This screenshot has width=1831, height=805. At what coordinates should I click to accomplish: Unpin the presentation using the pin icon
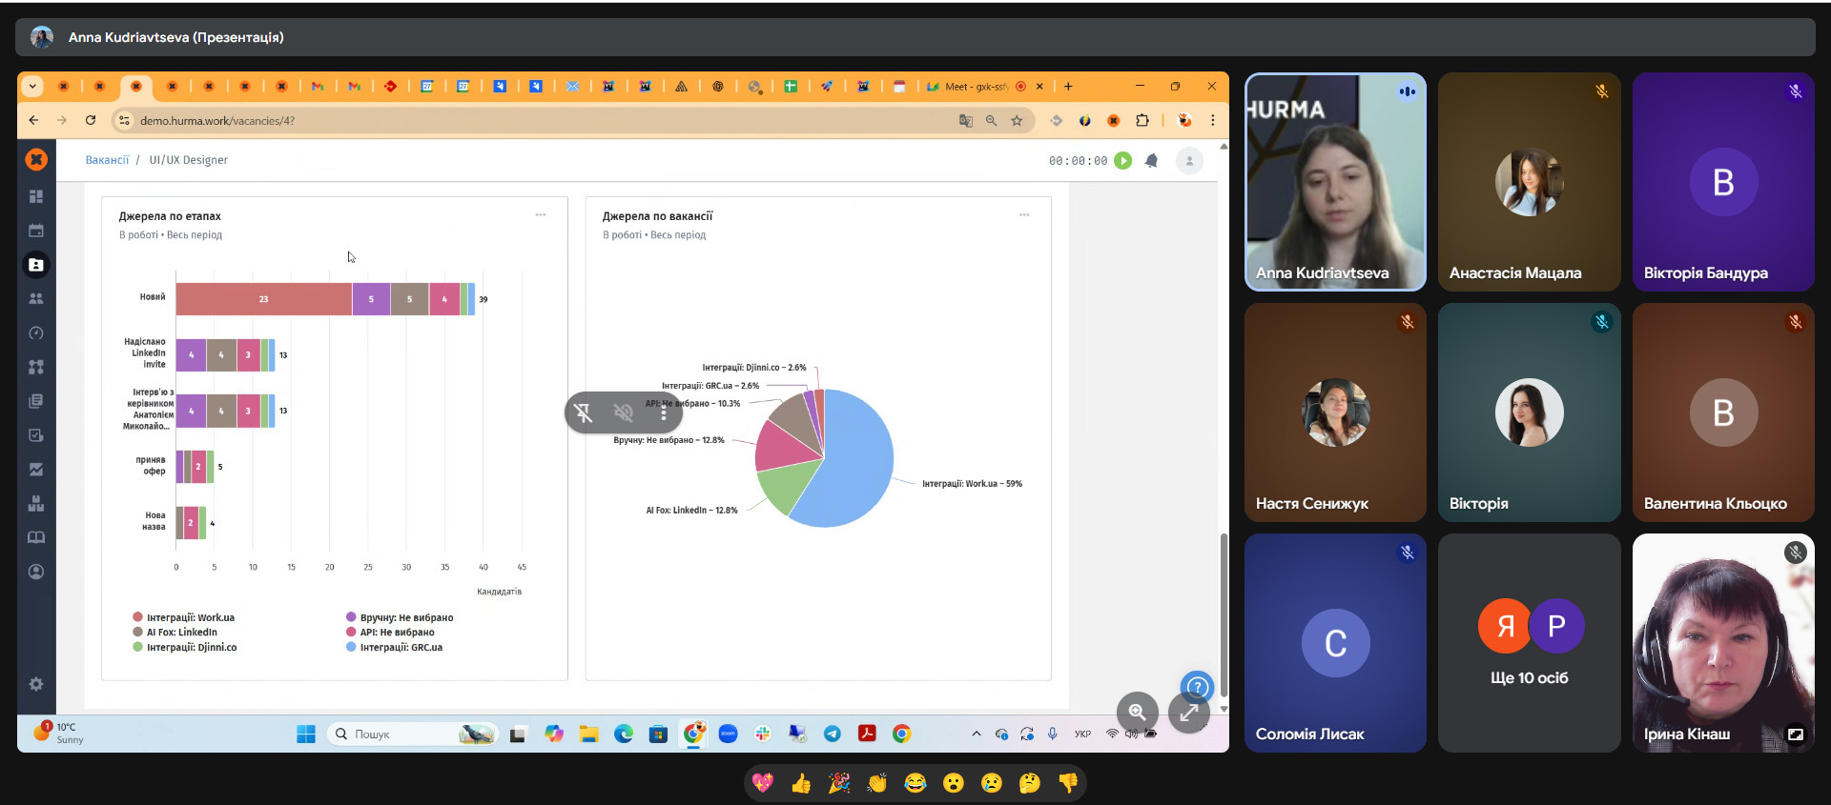584,413
